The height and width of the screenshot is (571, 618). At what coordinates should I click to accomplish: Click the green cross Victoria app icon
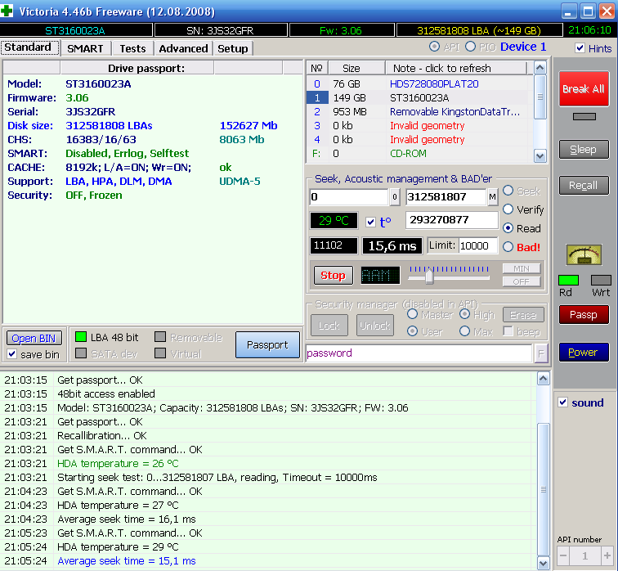tap(7, 11)
